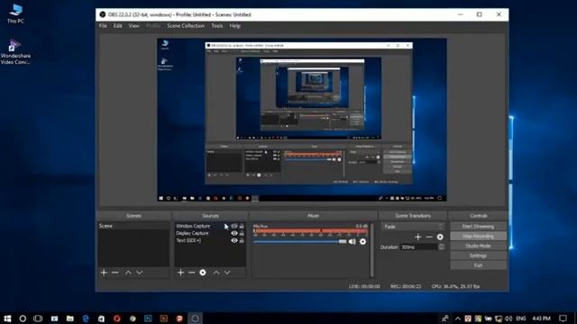Click the OBS preview canvas
The width and height of the screenshot is (577, 324).
tap(302, 120)
